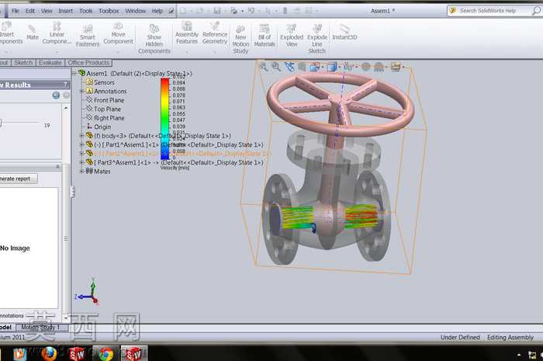Open Assembly Features tool
This screenshot has height=361, width=543.
tap(187, 33)
